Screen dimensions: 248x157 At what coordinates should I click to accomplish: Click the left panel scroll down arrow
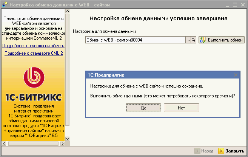(x=67, y=139)
